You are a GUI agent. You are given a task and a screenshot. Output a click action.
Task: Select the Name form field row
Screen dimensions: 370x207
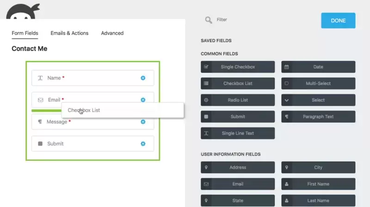(x=93, y=78)
